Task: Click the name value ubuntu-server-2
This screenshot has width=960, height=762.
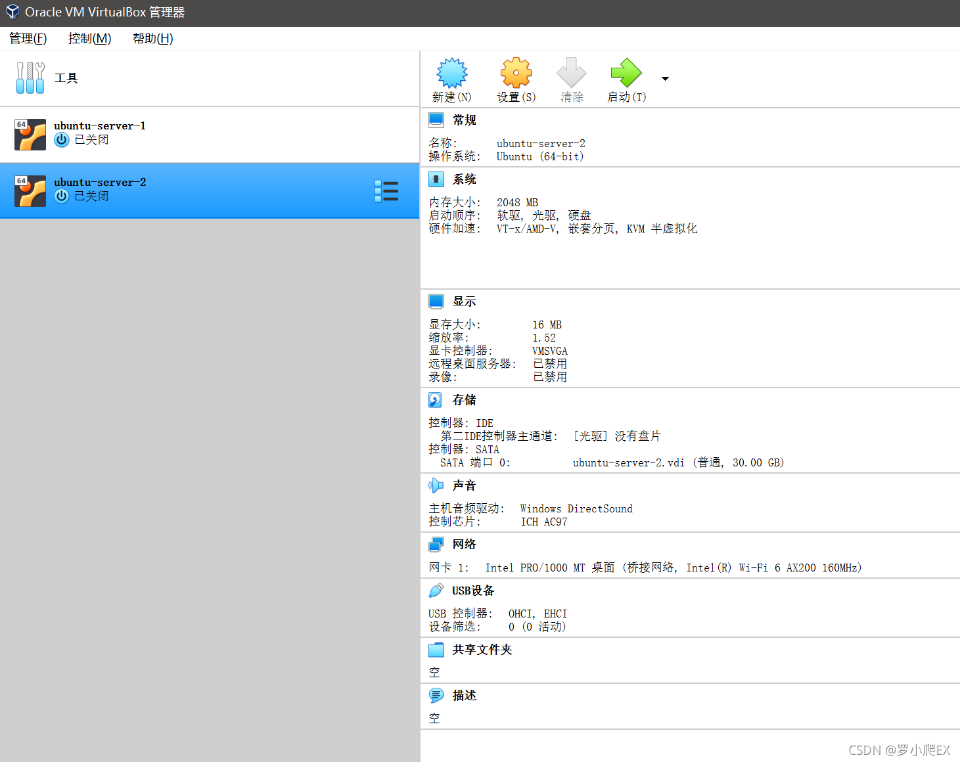Action: [x=541, y=144]
